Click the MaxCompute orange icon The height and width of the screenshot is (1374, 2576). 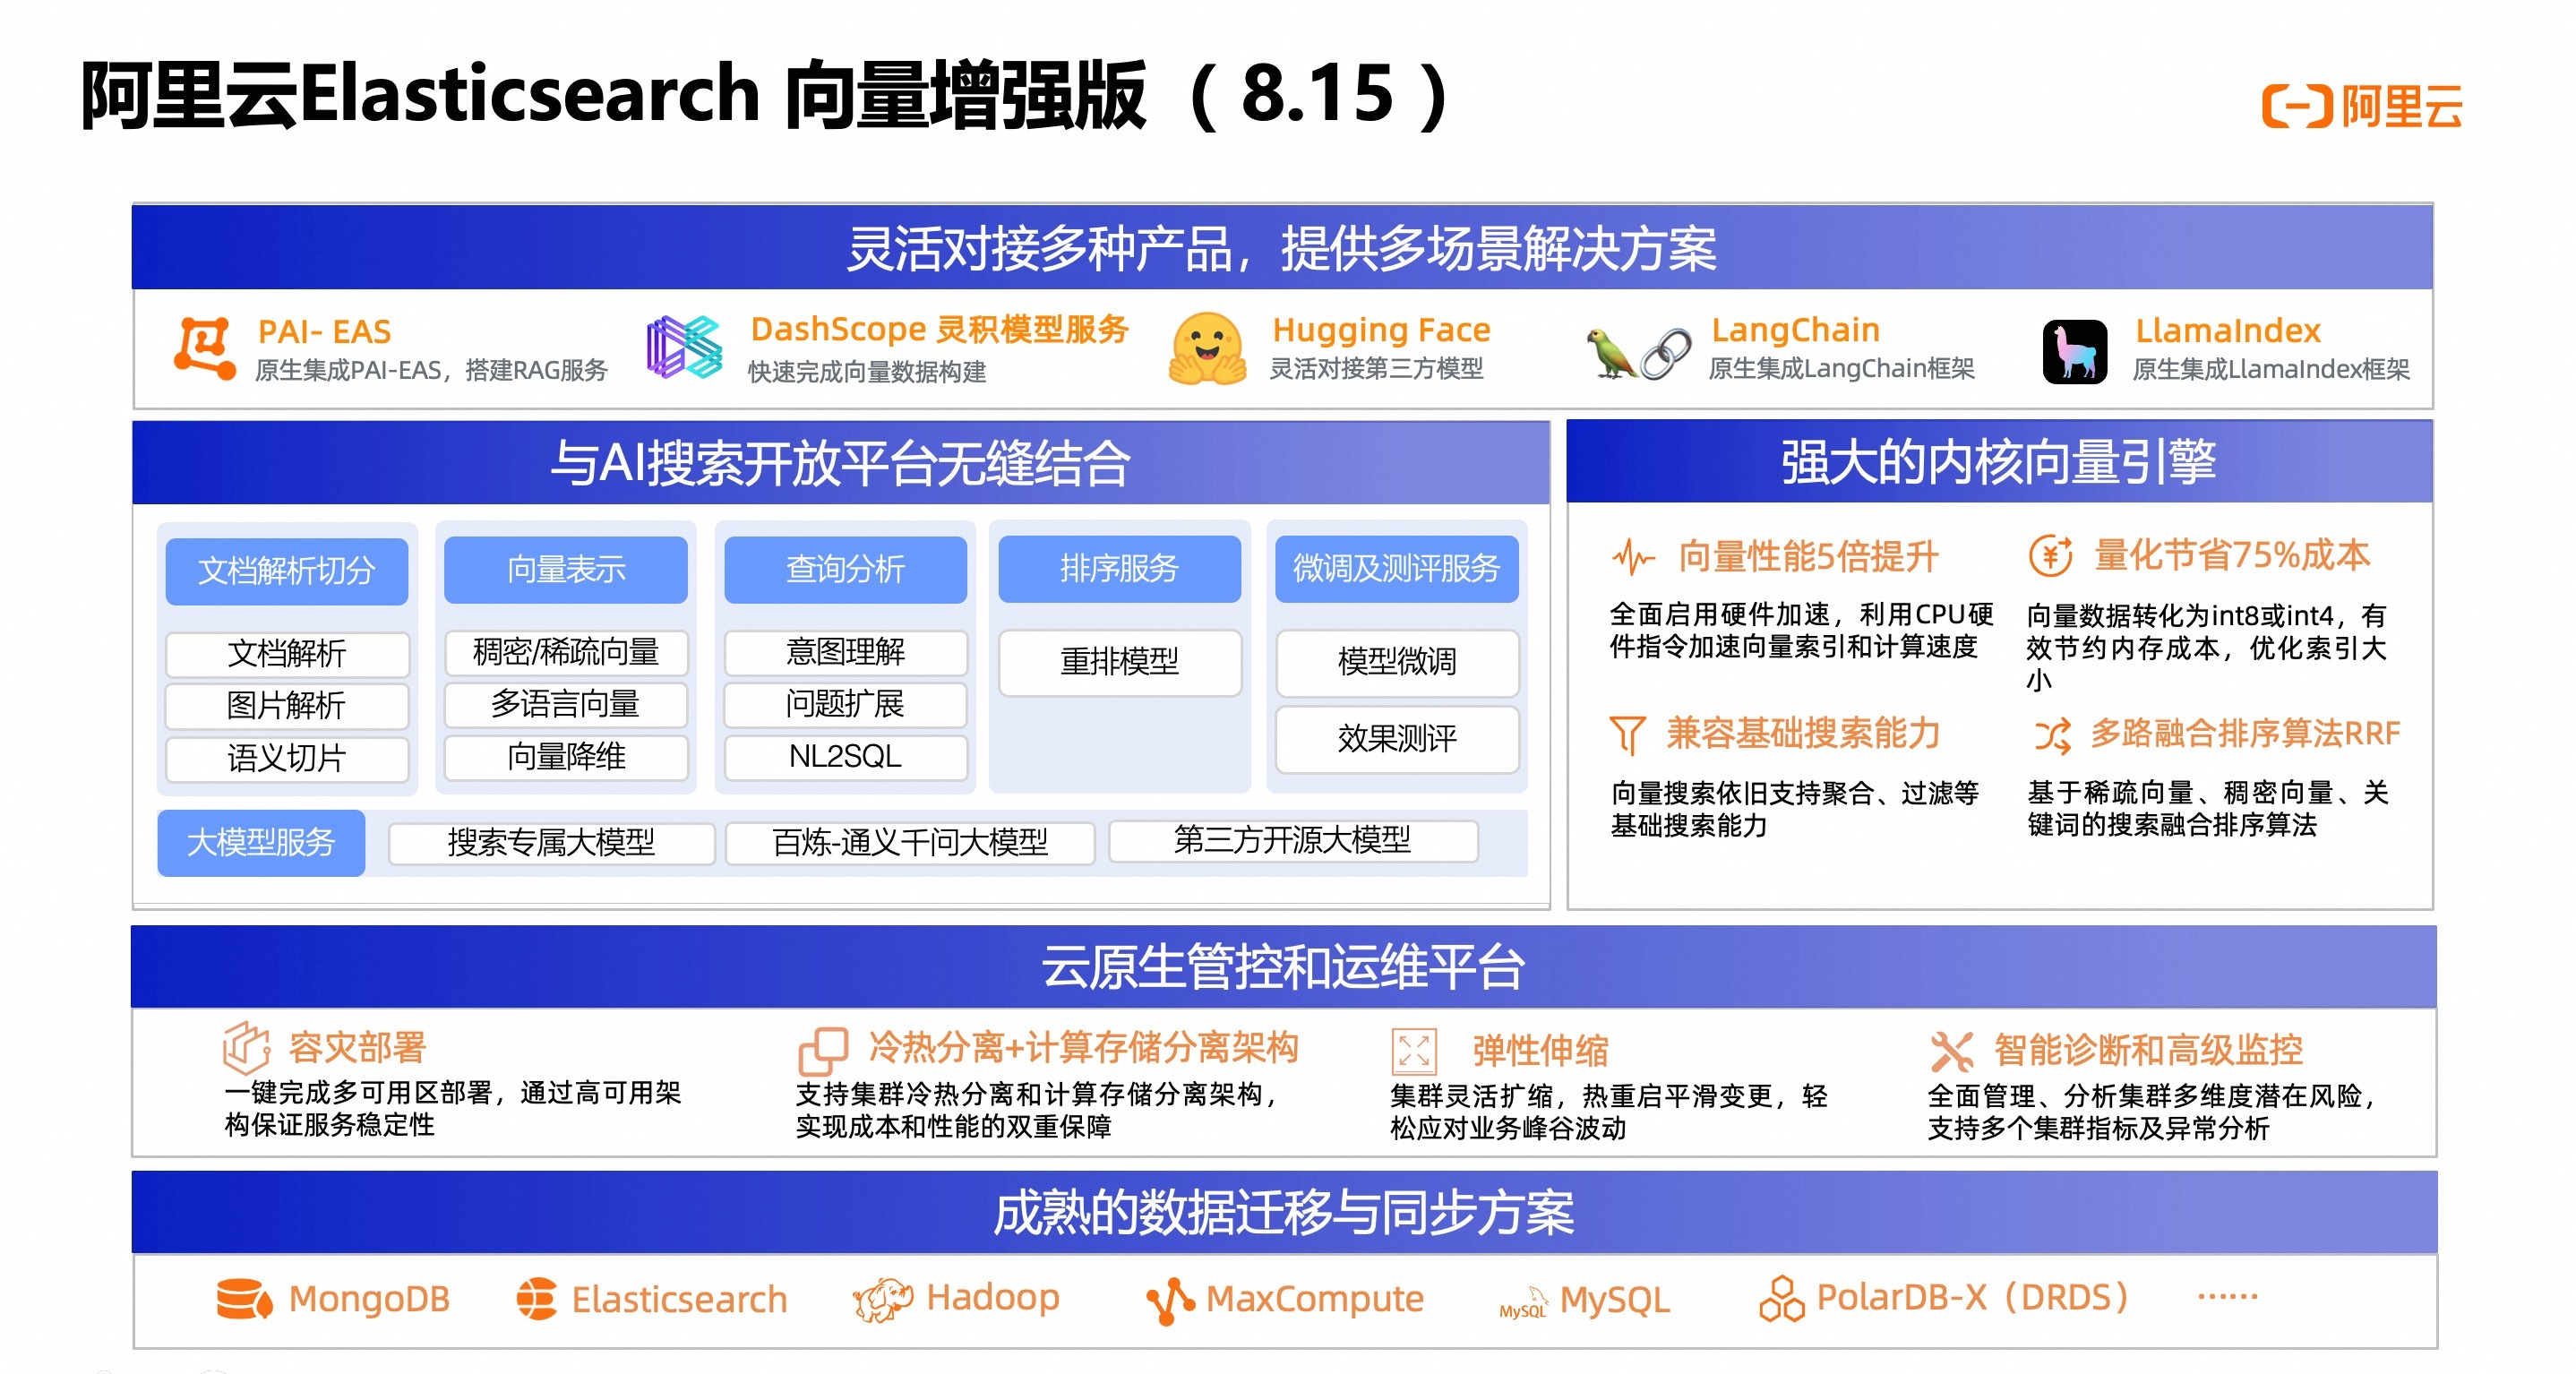[1169, 1300]
